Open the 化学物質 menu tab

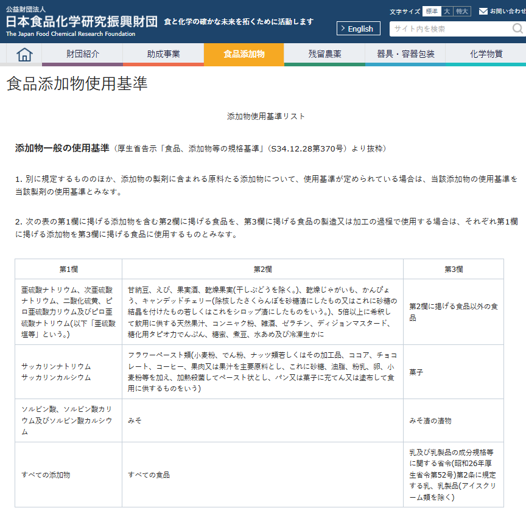[x=486, y=54]
